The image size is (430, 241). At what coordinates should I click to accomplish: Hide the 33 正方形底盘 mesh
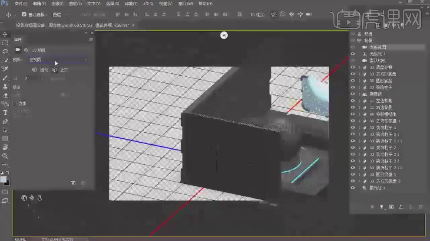(353, 74)
